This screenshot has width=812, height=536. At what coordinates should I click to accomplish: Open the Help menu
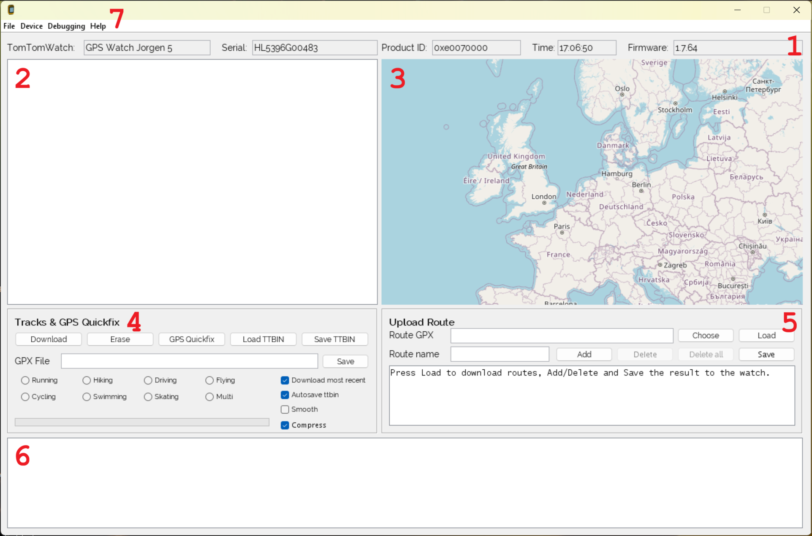coord(98,26)
